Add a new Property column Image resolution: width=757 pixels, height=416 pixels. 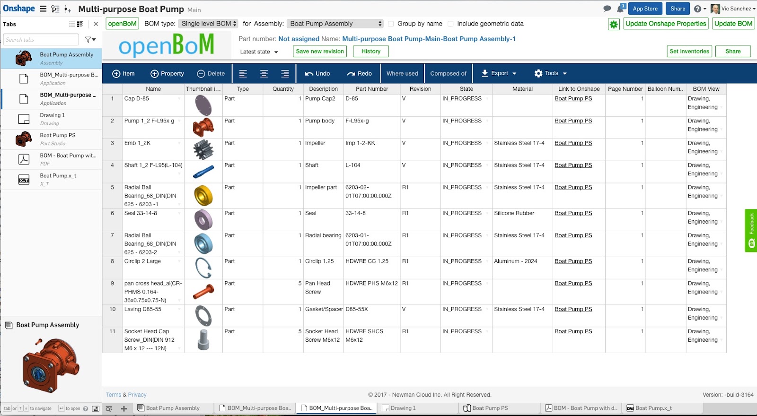[167, 74]
